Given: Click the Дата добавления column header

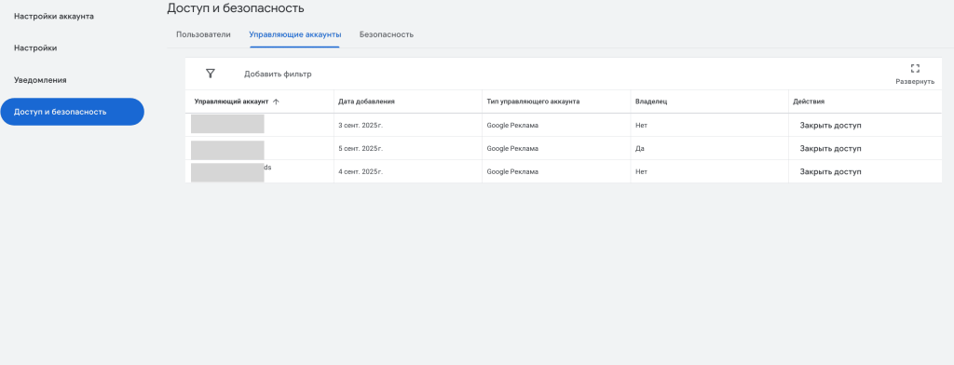Looking at the screenshot, I should pos(366,101).
